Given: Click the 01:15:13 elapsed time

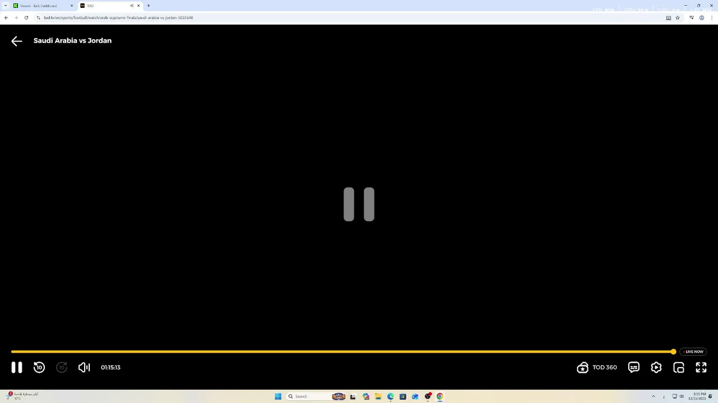Looking at the screenshot, I should [x=111, y=367].
